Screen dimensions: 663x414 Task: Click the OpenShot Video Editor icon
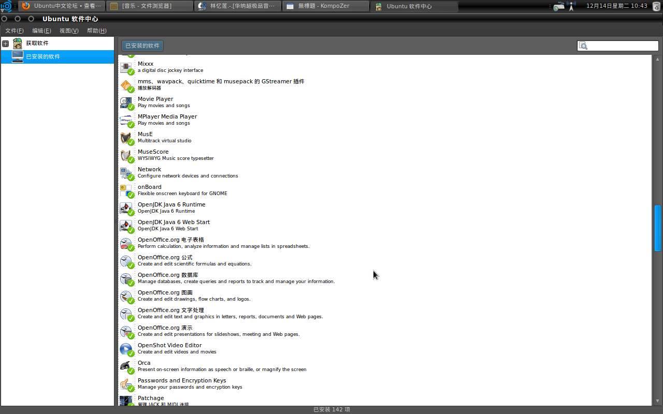(126, 349)
